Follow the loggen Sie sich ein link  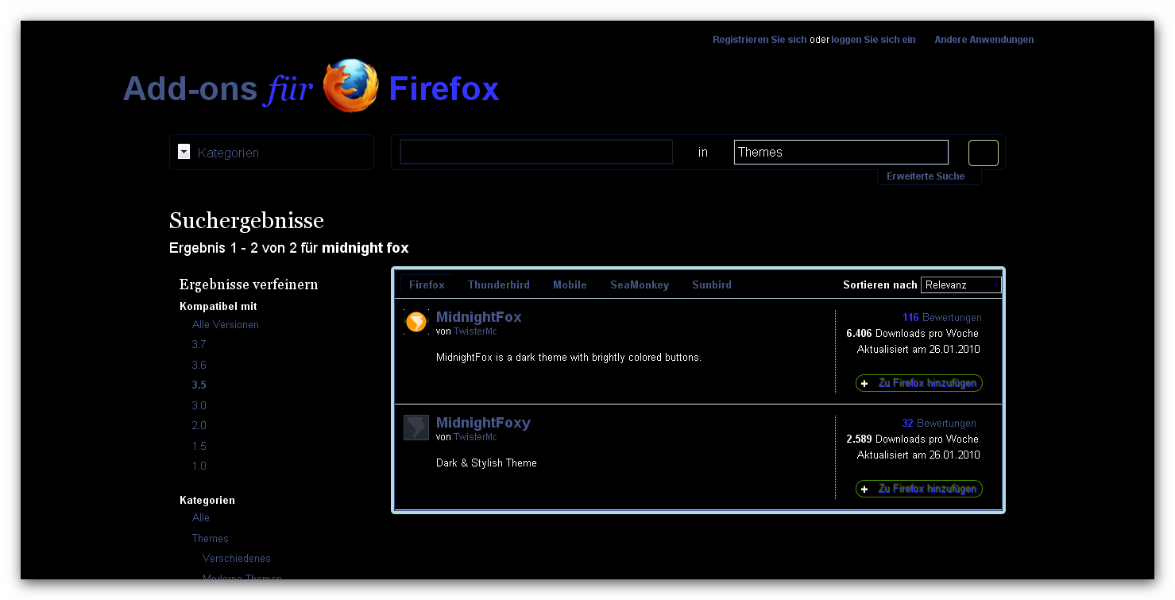(x=873, y=40)
